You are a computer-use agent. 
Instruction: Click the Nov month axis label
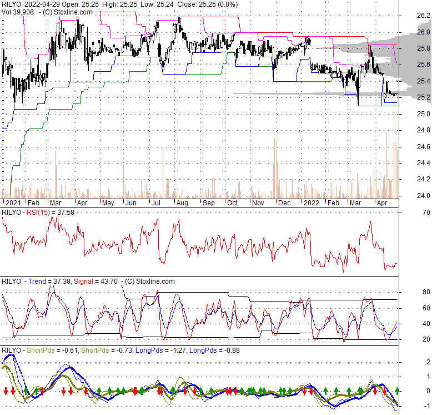point(258,203)
